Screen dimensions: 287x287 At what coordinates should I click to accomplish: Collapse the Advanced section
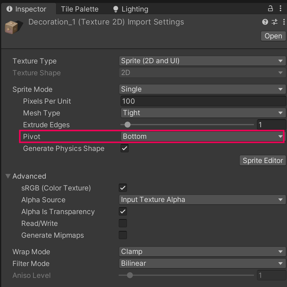[x=8, y=176]
